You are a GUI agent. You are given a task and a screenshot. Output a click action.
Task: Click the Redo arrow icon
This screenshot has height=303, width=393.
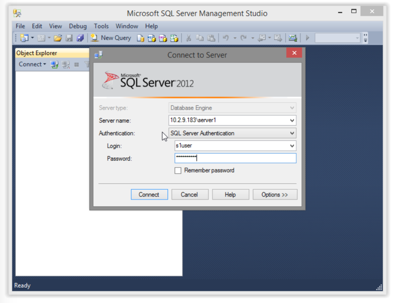[x=243, y=38]
